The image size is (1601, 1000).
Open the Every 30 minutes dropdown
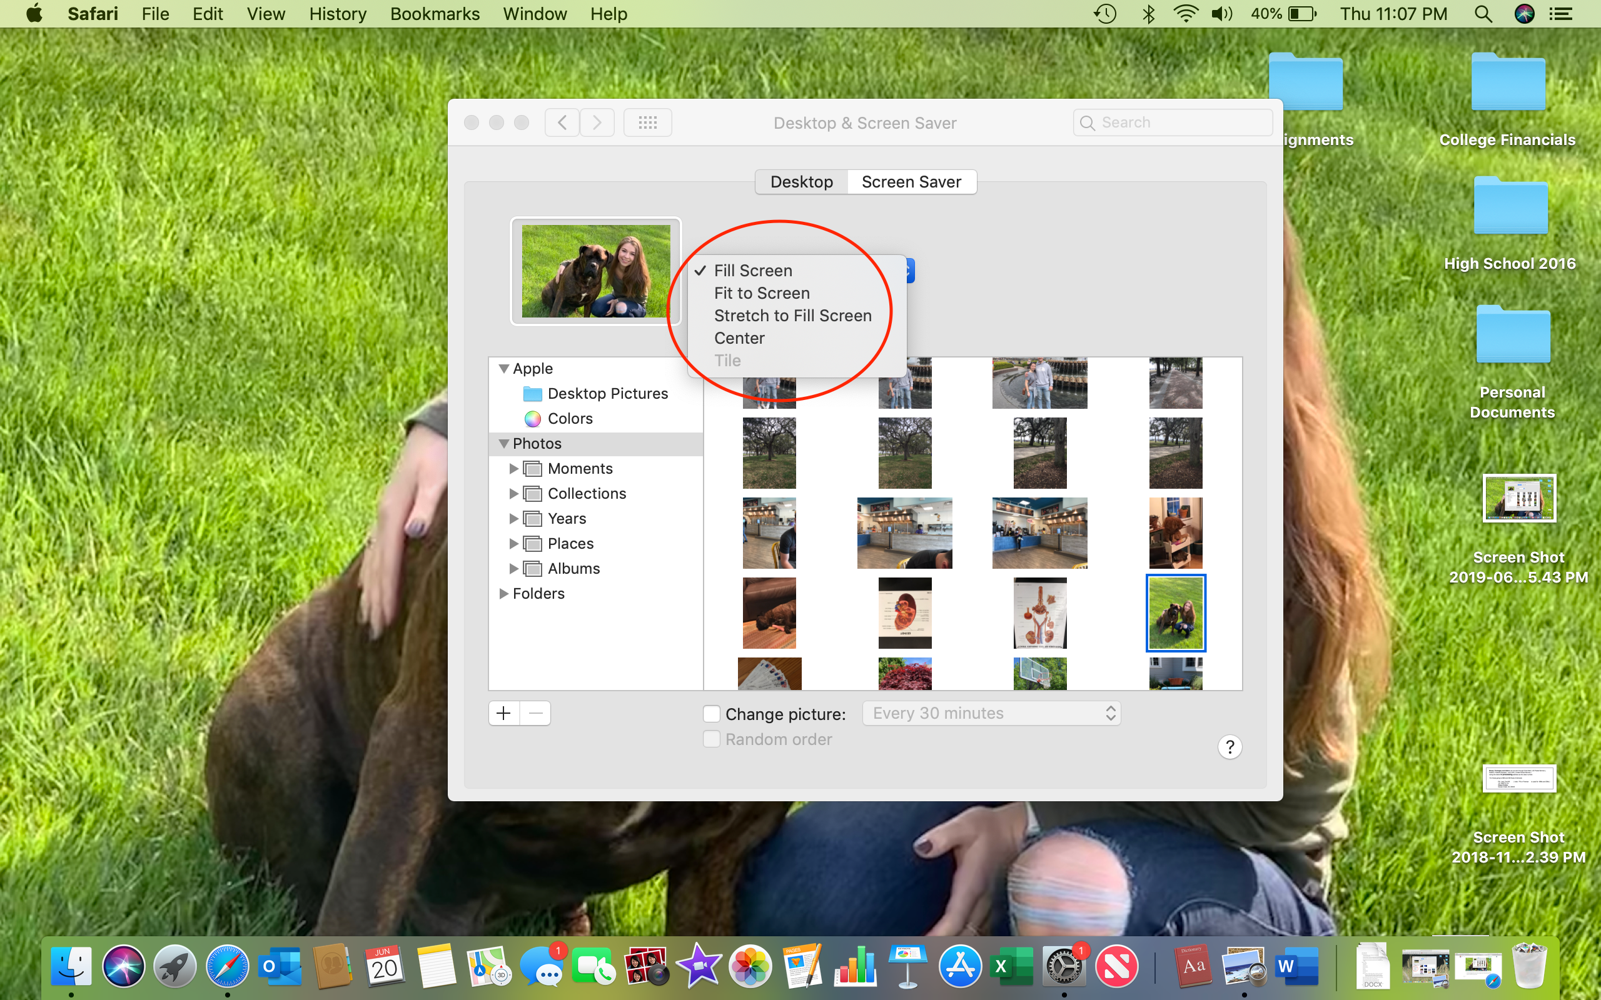tap(991, 713)
